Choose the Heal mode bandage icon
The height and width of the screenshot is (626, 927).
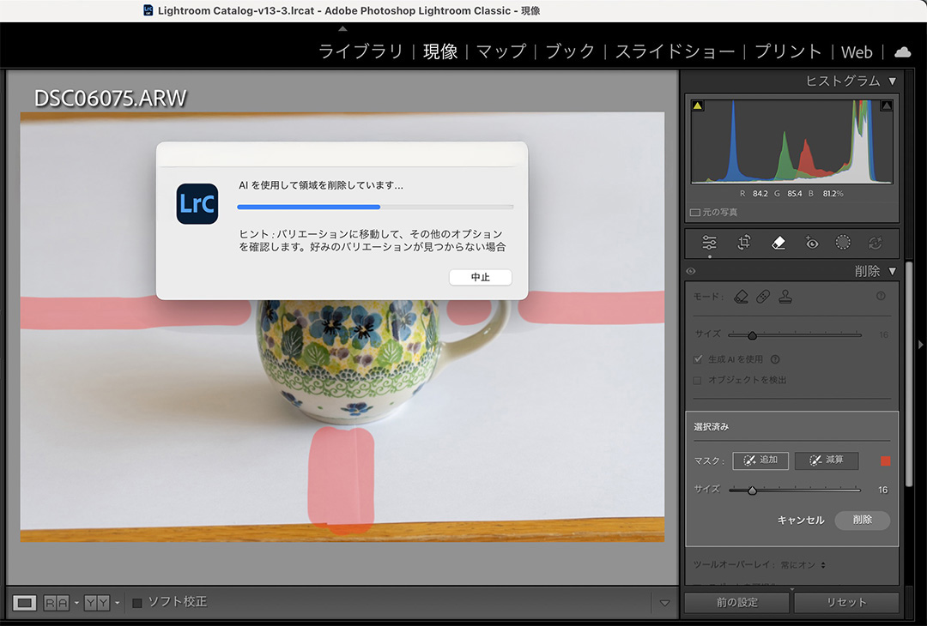coord(763,297)
